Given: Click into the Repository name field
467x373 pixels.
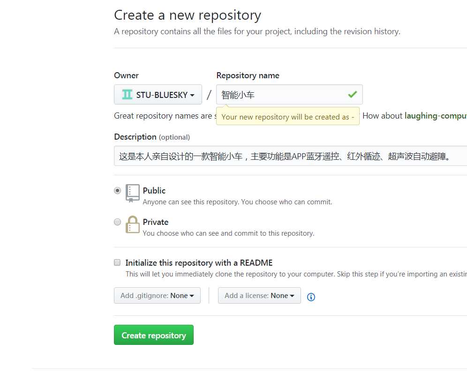Looking at the screenshot, I should [289, 94].
